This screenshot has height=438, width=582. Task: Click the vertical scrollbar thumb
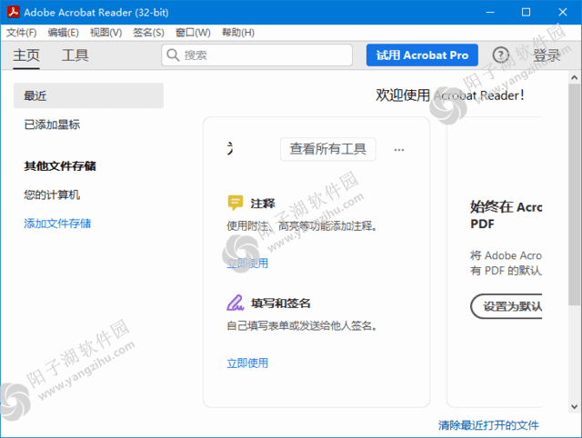(x=574, y=194)
